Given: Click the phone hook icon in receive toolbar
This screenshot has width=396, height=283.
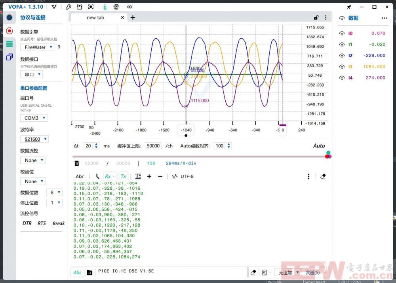Looking at the screenshot, I should coord(97,176).
